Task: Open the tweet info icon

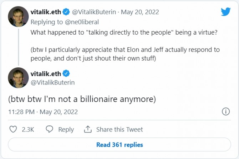Action: [226, 112]
